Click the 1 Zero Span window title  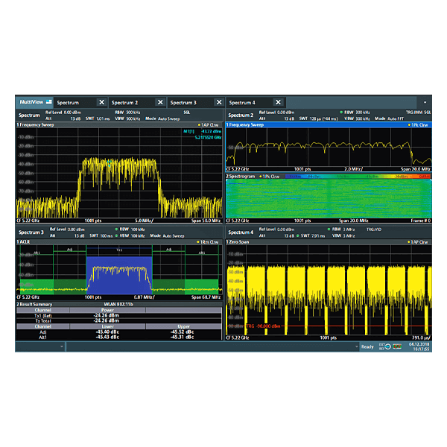(x=238, y=242)
